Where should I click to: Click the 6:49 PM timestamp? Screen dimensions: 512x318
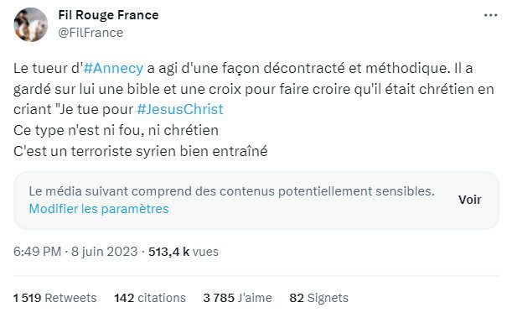tap(37, 252)
